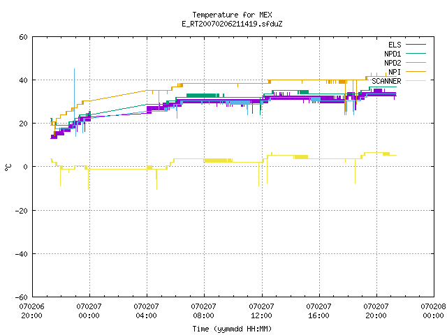Click the 'Time (yymmdd HH:MM)' axis title
The width and height of the screenshot is (447, 335).
(232, 329)
